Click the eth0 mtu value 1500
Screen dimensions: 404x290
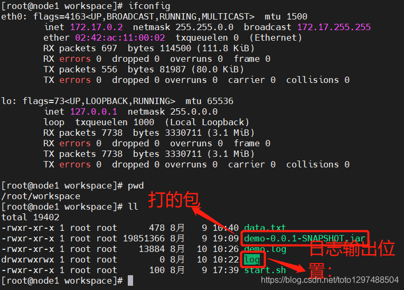(297, 16)
